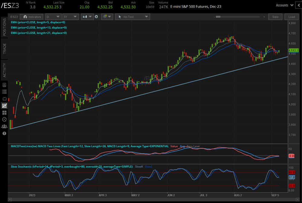Open the D timeframe dropdown

click(x=53, y=17)
